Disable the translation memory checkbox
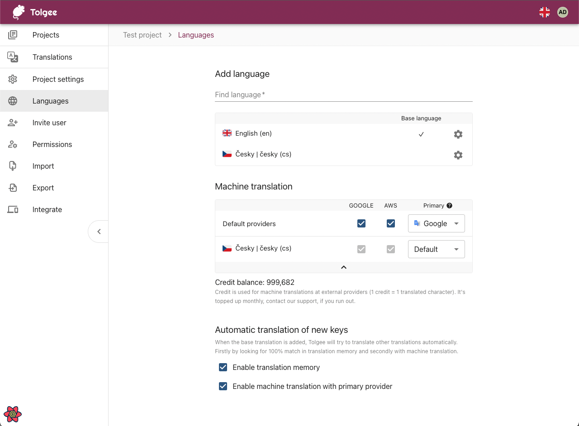Viewport: 579px width, 426px height. pos(223,367)
